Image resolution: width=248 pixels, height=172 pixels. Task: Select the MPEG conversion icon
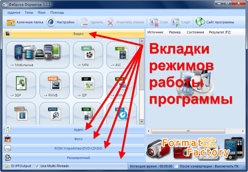point(55,113)
